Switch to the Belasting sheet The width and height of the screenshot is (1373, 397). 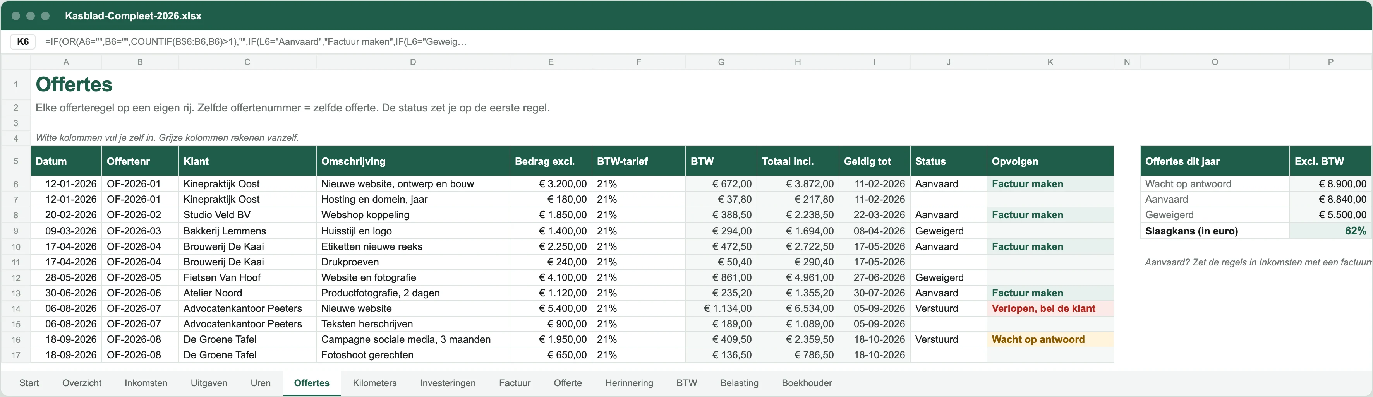[x=739, y=383]
